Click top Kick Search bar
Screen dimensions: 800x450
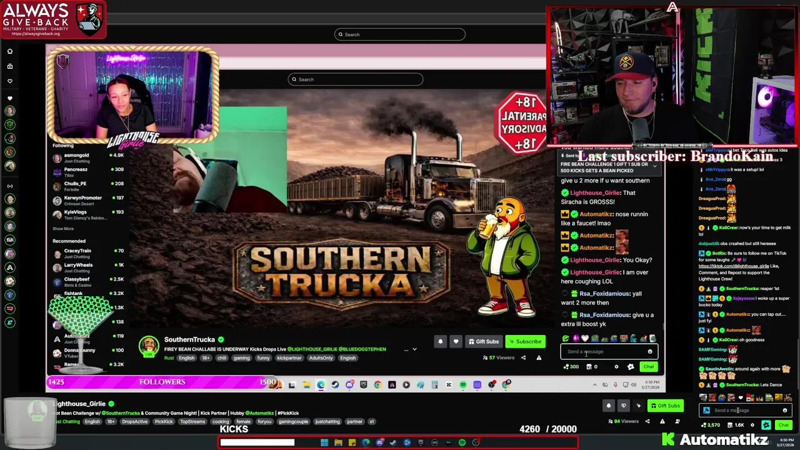tap(400, 34)
